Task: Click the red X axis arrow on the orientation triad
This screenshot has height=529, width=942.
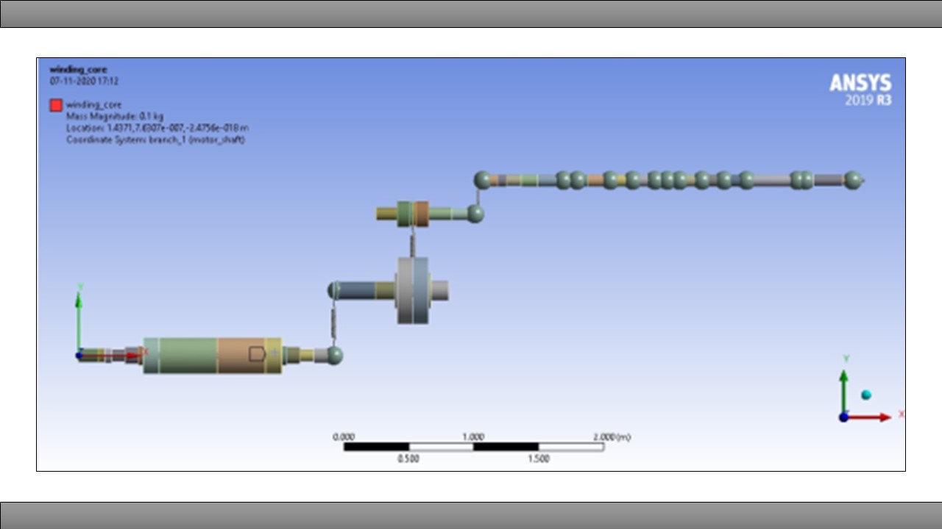Action: pyautogui.click(x=876, y=417)
